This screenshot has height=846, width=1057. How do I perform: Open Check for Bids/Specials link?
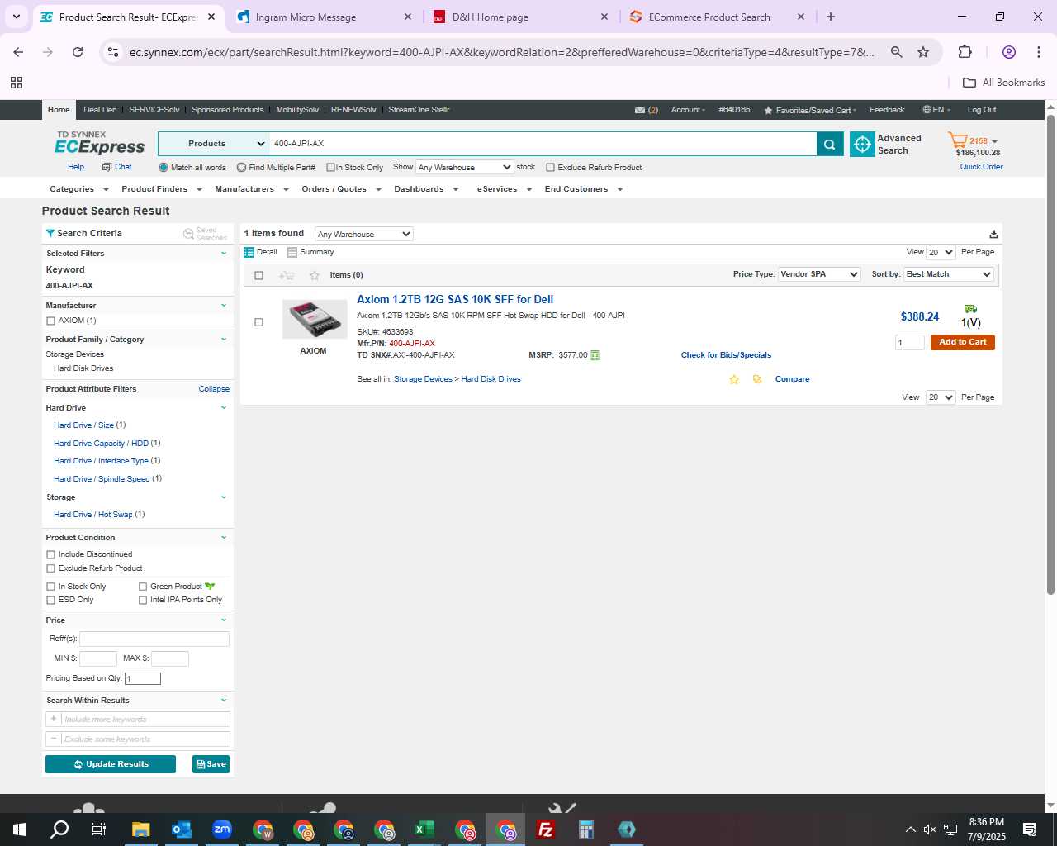coord(726,355)
